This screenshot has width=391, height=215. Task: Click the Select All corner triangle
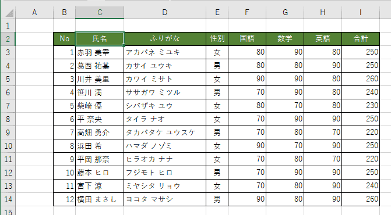pyautogui.click(x=9, y=13)
